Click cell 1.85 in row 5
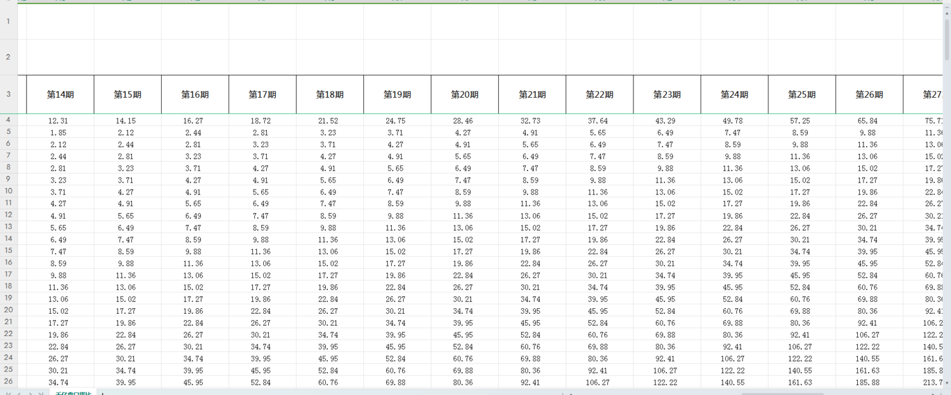951x395 pixels. coord(60,133)
